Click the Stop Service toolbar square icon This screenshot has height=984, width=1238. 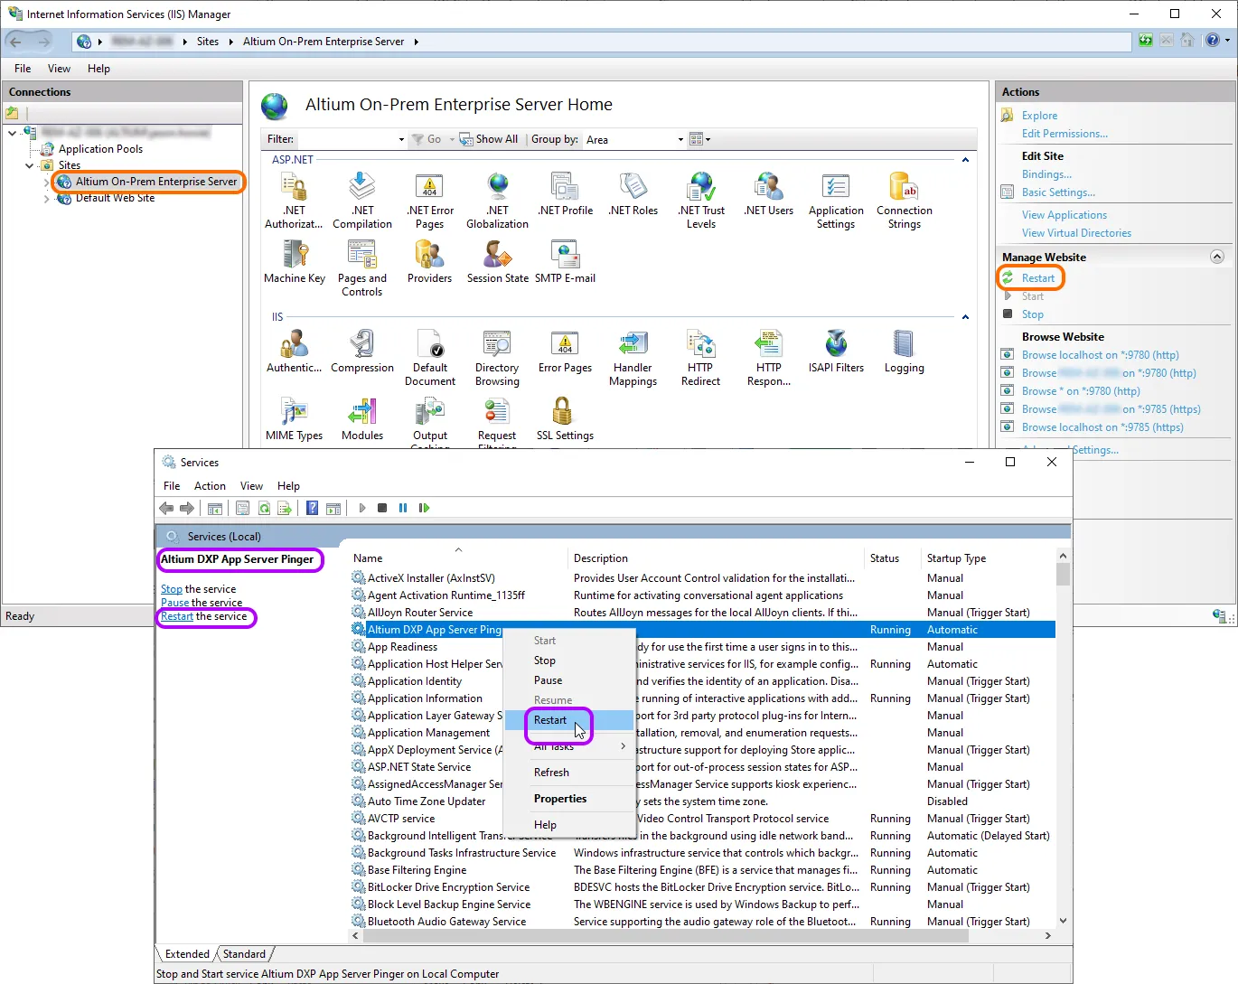tap(382, 509)
